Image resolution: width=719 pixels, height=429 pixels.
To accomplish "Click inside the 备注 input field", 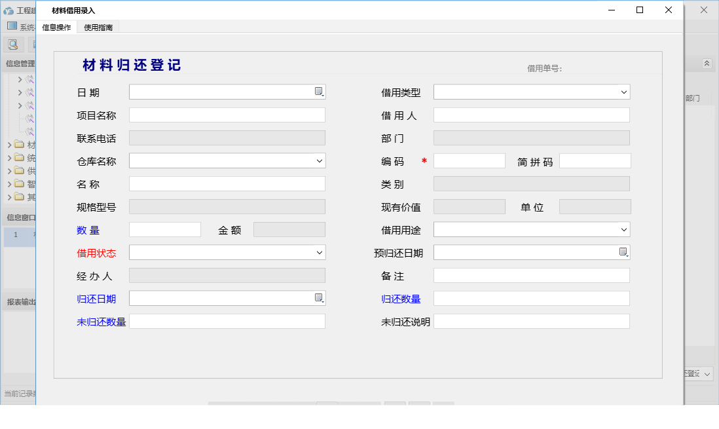I will [x=532, y=274].
